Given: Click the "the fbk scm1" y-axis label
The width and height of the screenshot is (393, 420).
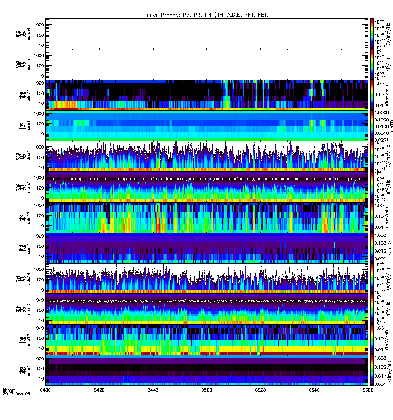Looking at the screenshot, I should tap(25, 371).
